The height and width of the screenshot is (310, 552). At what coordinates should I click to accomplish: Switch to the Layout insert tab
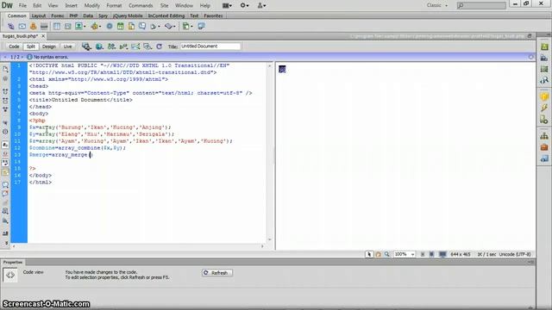tap(38, 15)
